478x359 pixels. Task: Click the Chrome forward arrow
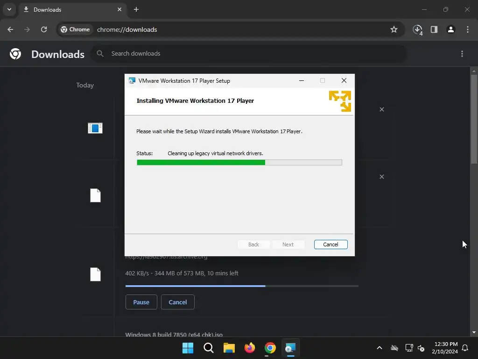[x=27, y=29]
